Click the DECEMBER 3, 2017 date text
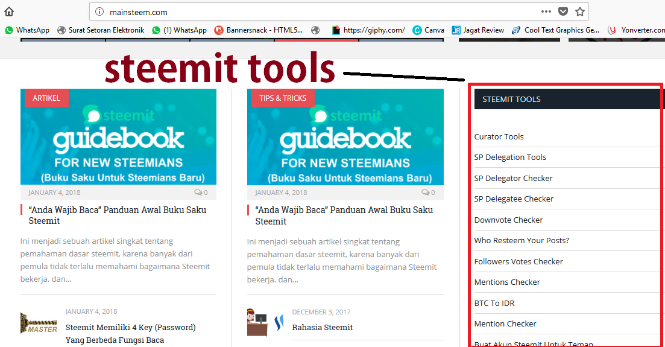This screenshot has width=665, height=347. [321, 312]
